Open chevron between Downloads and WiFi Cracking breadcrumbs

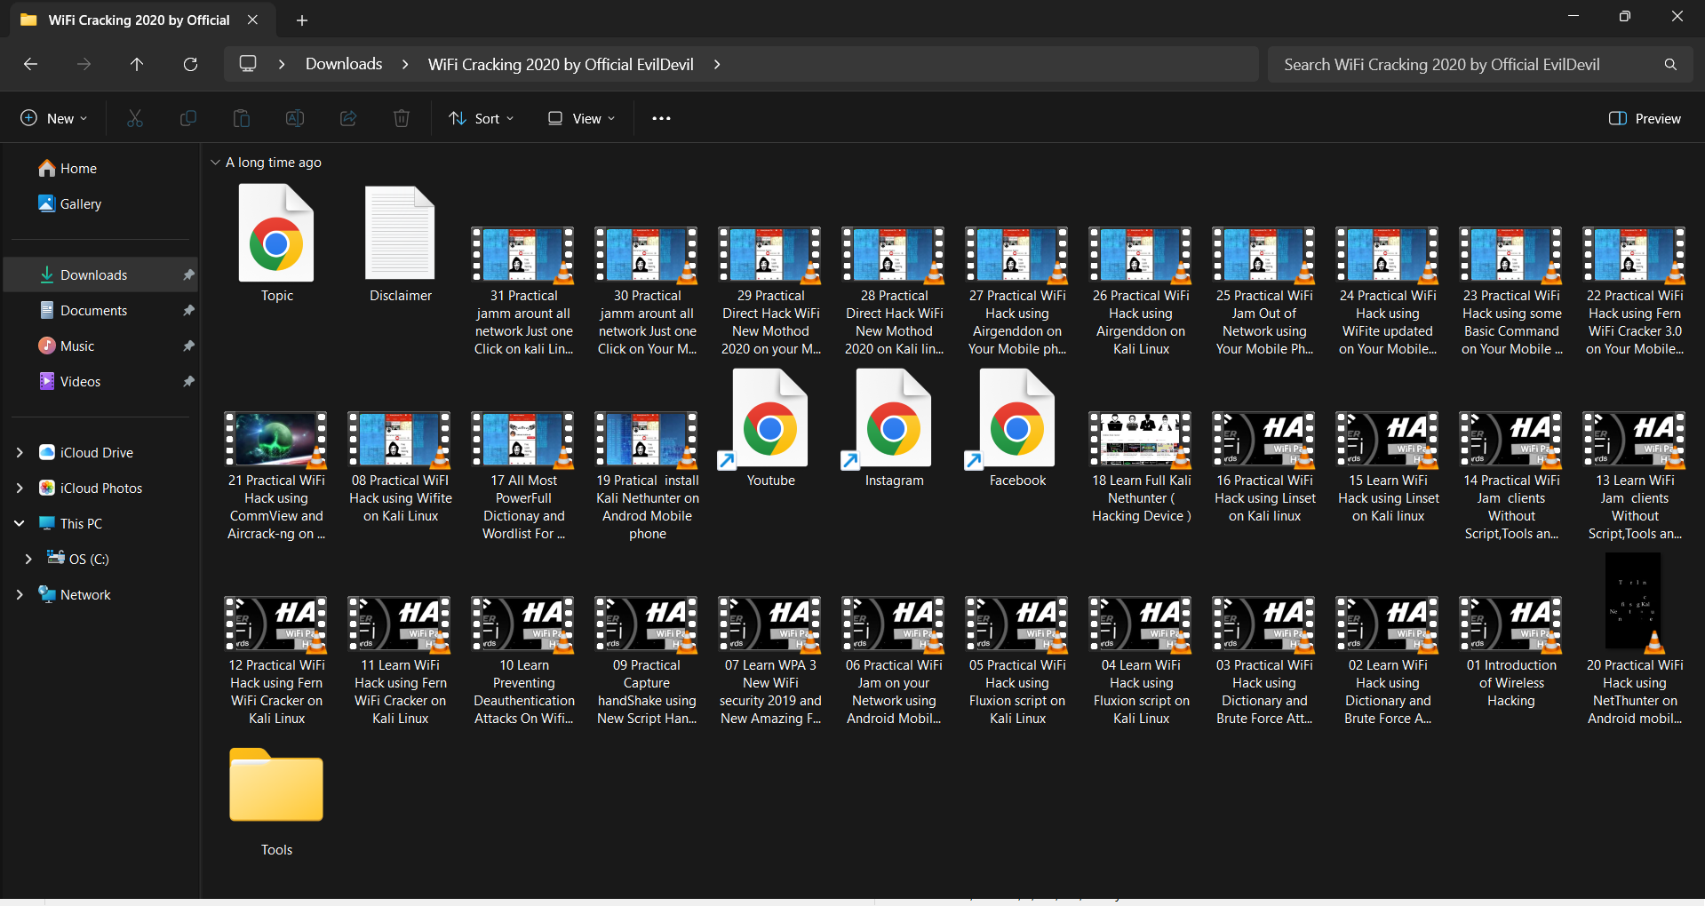click(x=405, y=64)
